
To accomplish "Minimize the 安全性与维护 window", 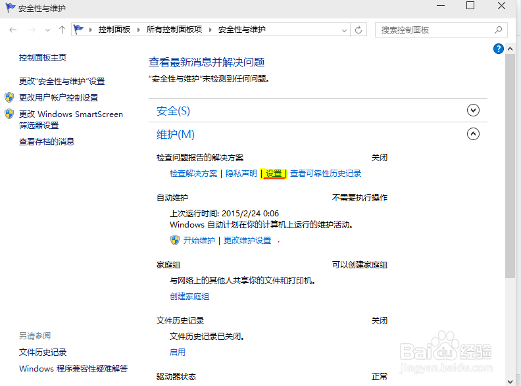I will (441, 6).
